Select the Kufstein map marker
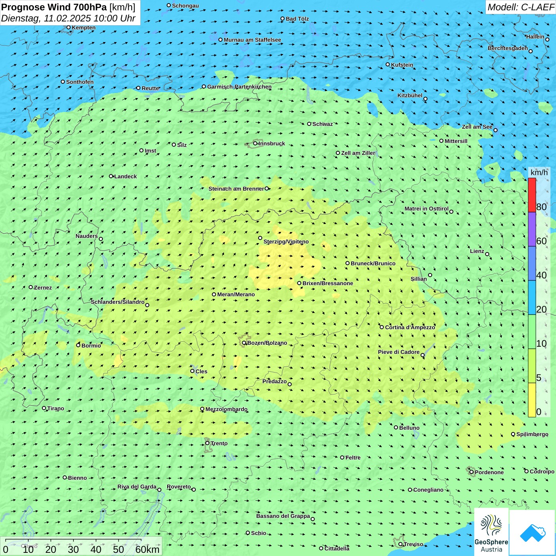The width and height of the screenshot is (556, 556). tap(388, 64)
